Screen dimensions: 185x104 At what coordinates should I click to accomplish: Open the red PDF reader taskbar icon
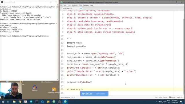25,102
